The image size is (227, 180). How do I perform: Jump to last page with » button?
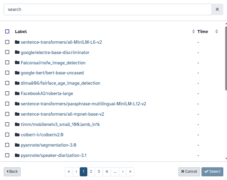pyautogui.click(x=130, y=172)
